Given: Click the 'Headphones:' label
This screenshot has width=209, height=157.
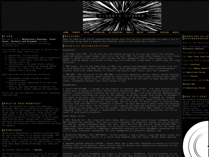Looking at the screenshot, I should point(70,85).
